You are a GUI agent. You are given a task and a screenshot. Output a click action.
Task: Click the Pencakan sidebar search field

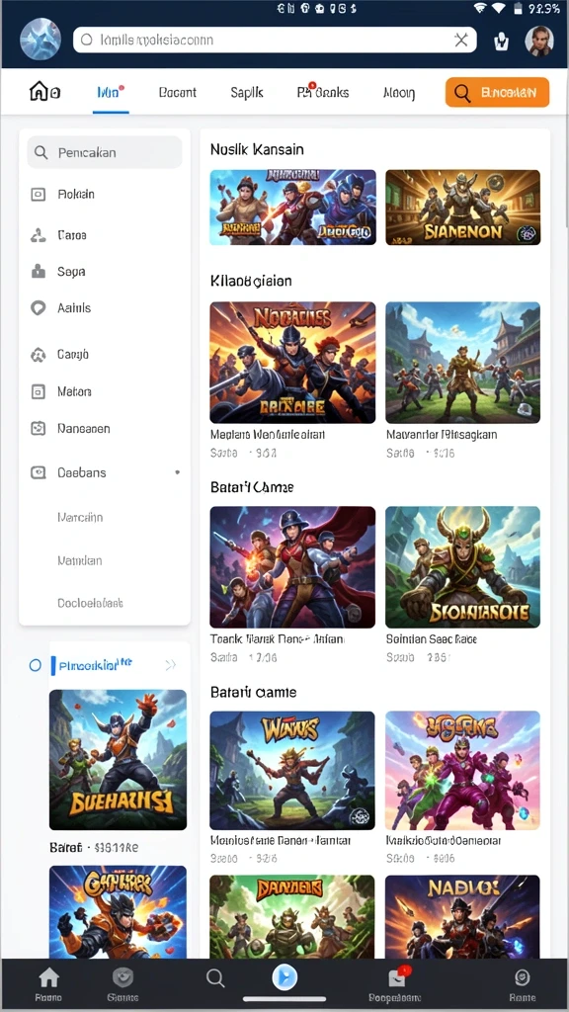[105, 152]
